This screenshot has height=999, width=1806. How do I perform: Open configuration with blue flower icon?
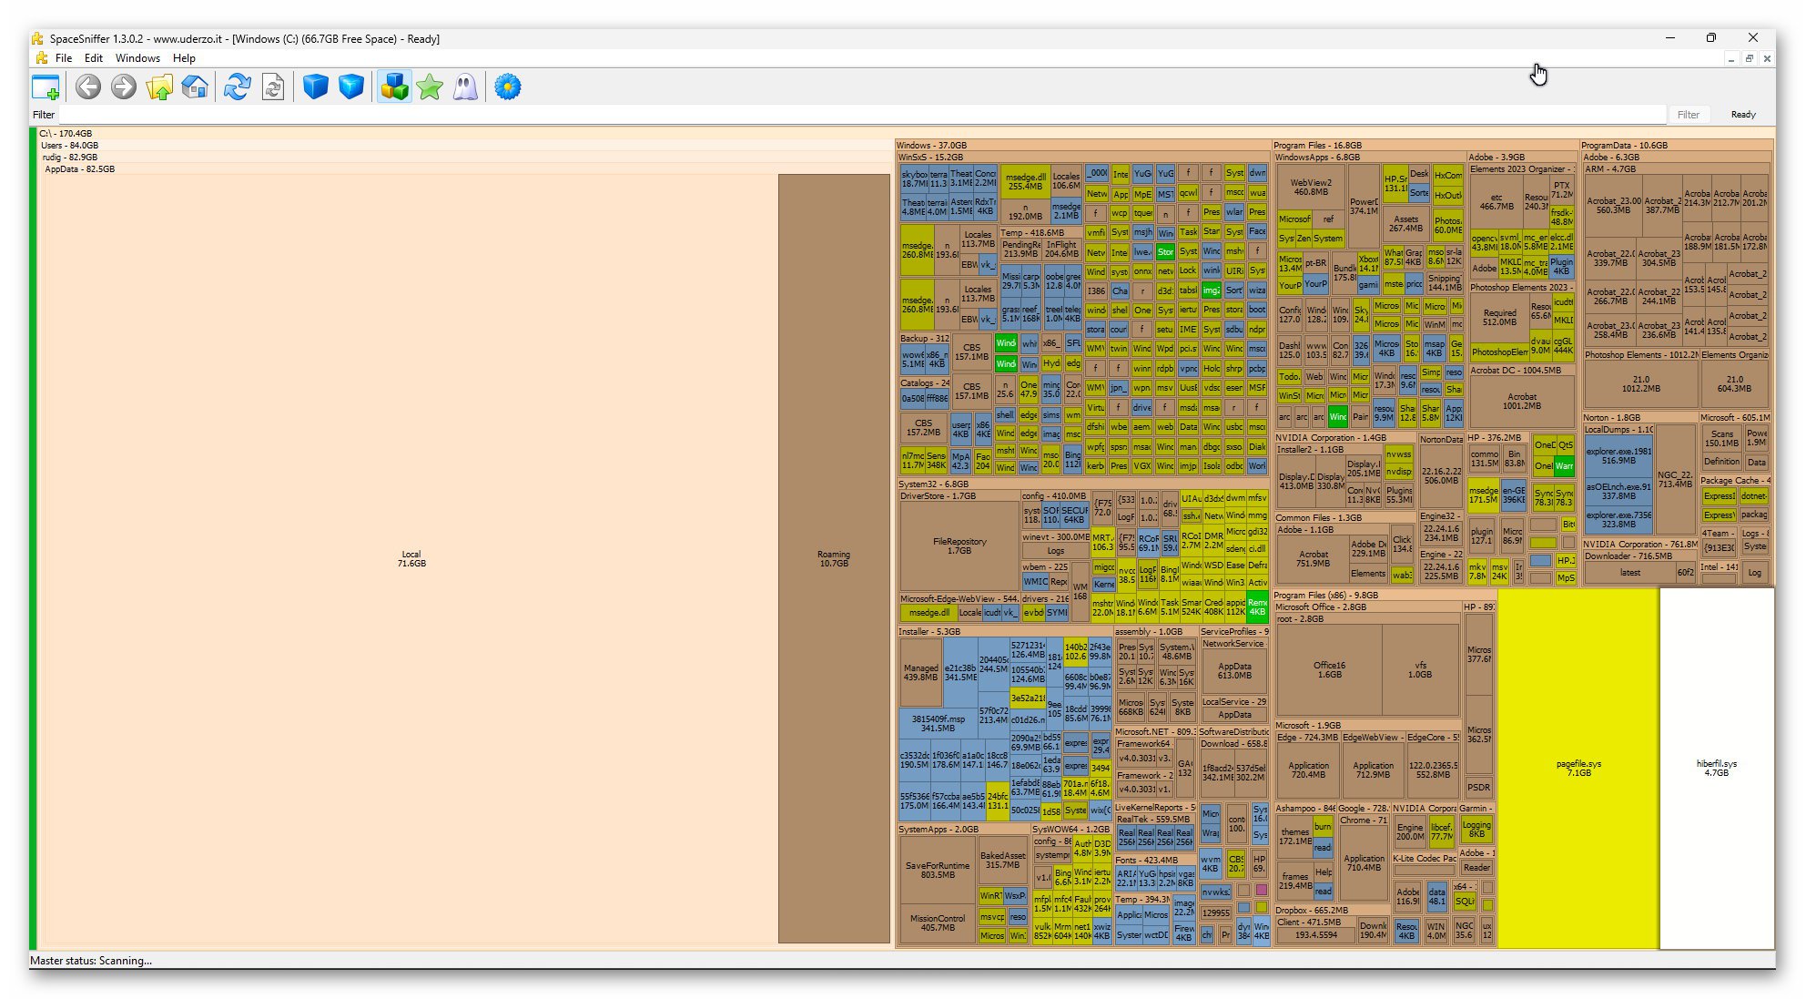click(x=508, y=87)
